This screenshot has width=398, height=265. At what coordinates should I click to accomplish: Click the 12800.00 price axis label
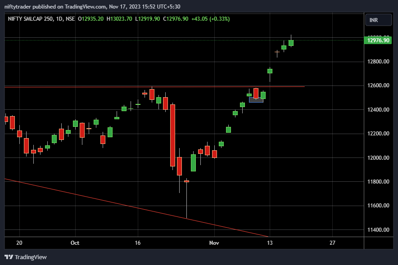(378, 62)
